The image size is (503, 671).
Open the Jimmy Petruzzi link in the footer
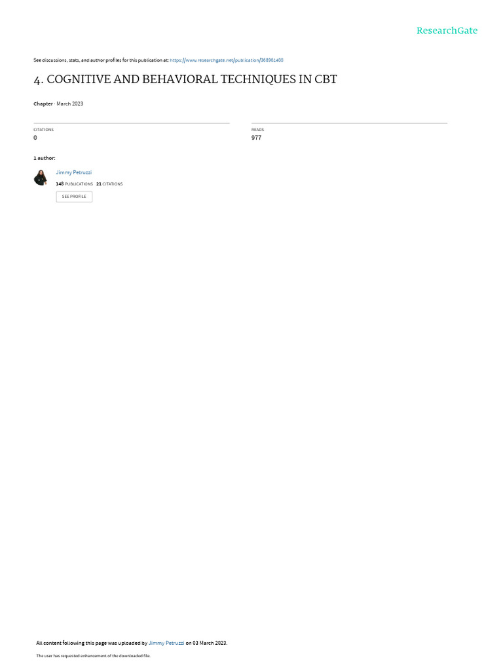click(x=166, y=643)
